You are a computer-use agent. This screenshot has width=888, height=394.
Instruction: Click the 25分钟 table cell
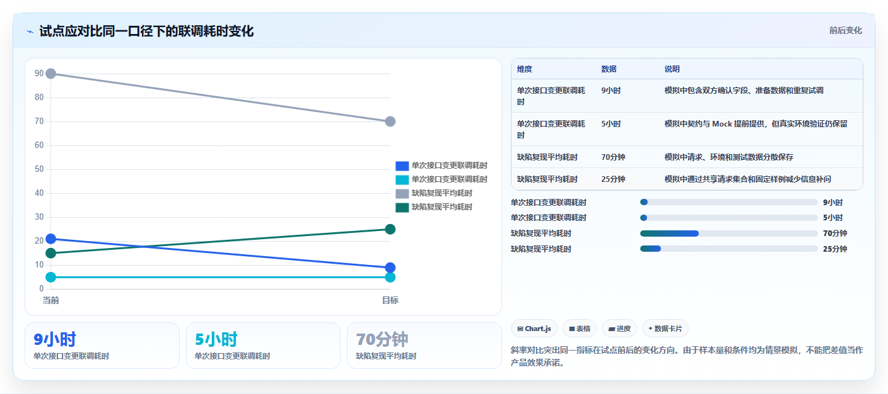[614, 179]
